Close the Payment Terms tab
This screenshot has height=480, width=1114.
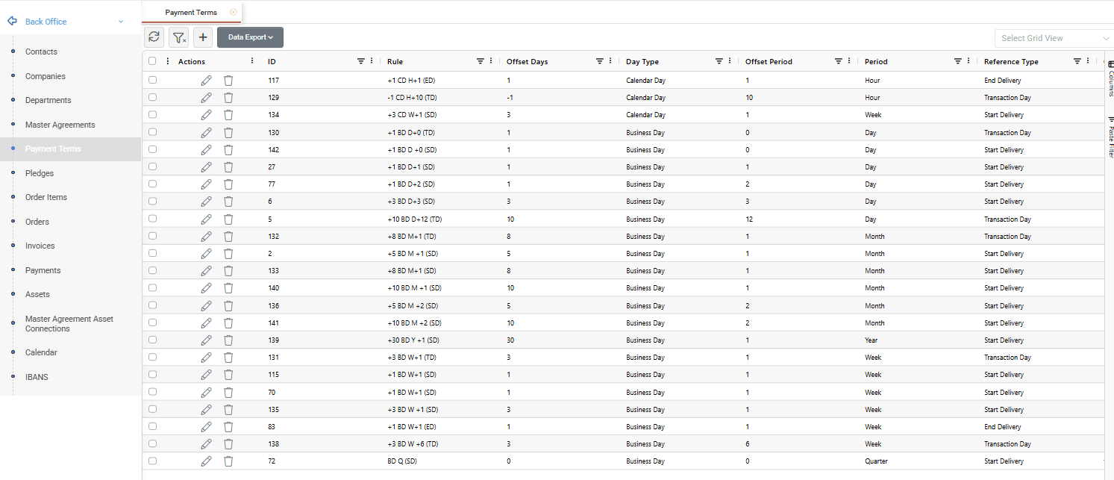(x=234, y=12)
